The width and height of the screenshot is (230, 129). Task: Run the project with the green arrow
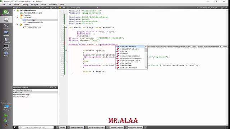point(6,115)
